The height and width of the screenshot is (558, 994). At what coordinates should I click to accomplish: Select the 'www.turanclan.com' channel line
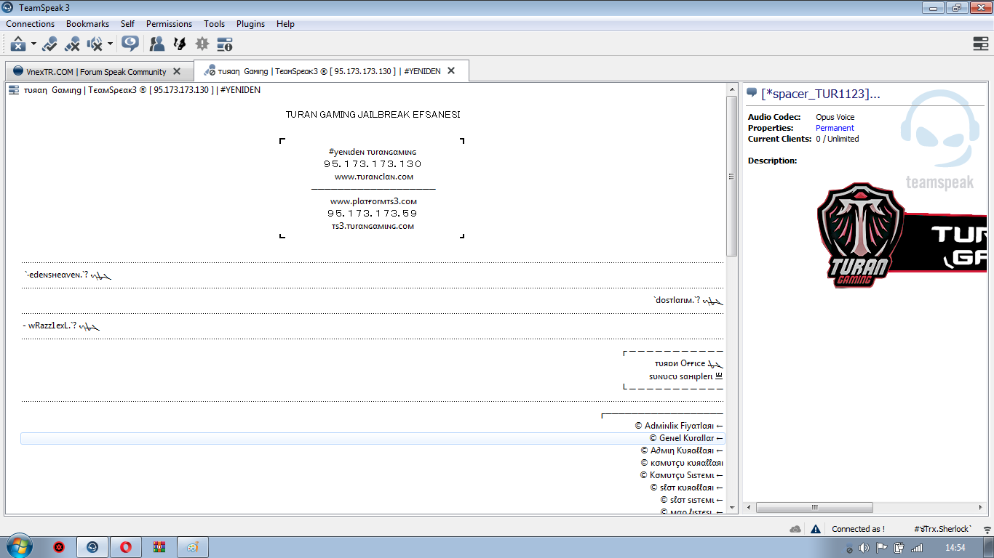(374, 177)
